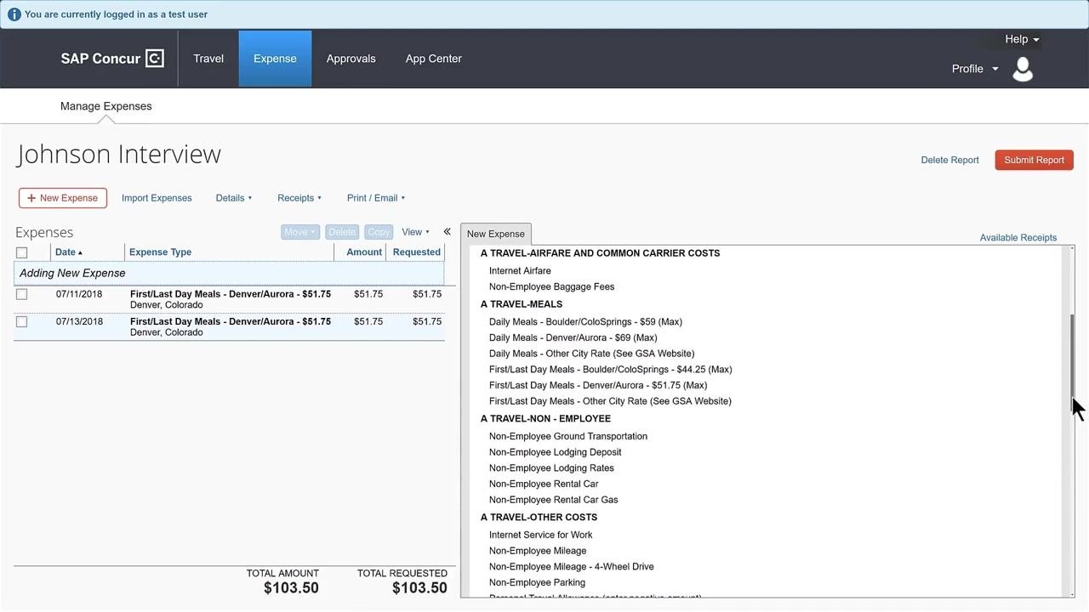Image resolution: width=1089 pixels, height=612 pixels.
Task: Choose Daily Meals - Denver/Aurora - $69 (Max)
Action: tap(573, 338)
